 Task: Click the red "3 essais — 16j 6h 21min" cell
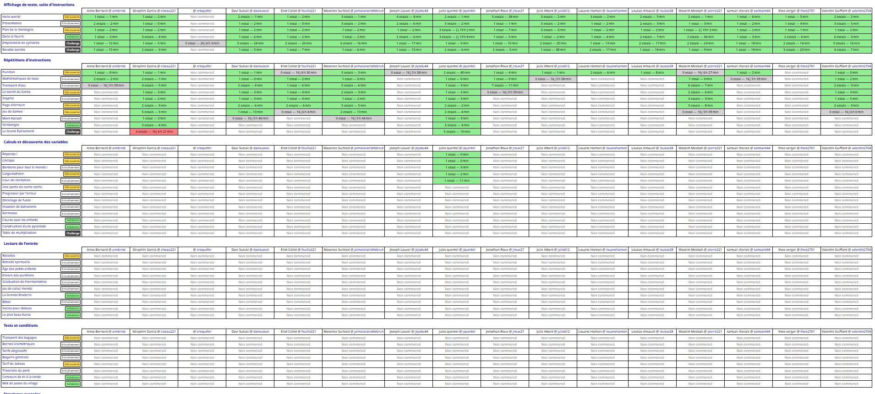[x=154, y=132]
